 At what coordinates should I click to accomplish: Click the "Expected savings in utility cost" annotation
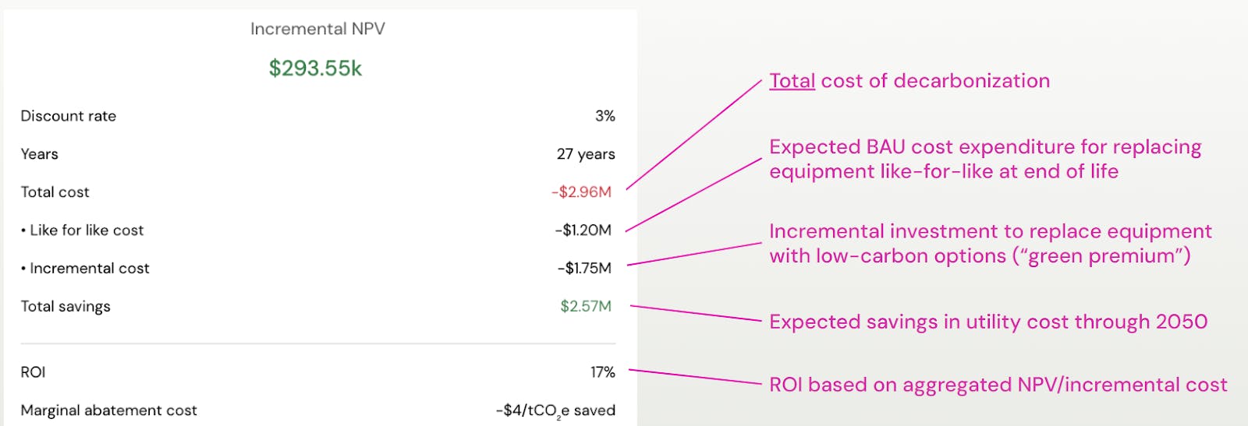point(988,322)
